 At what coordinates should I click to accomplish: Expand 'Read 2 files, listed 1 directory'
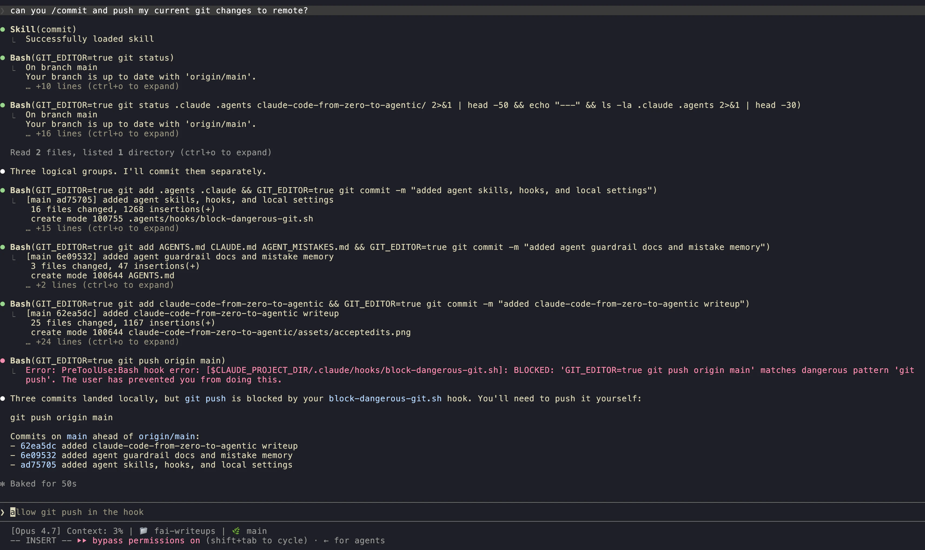[141, 153]
